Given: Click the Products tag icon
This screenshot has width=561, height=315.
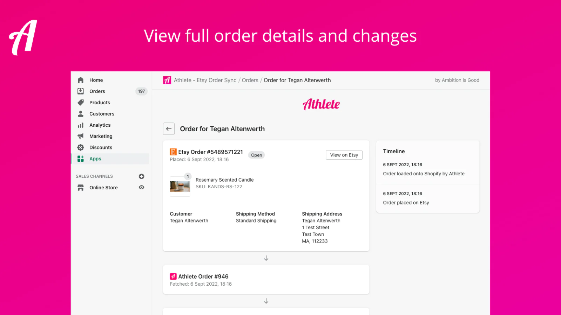Looking at the screenshot, I should [81, 103].
